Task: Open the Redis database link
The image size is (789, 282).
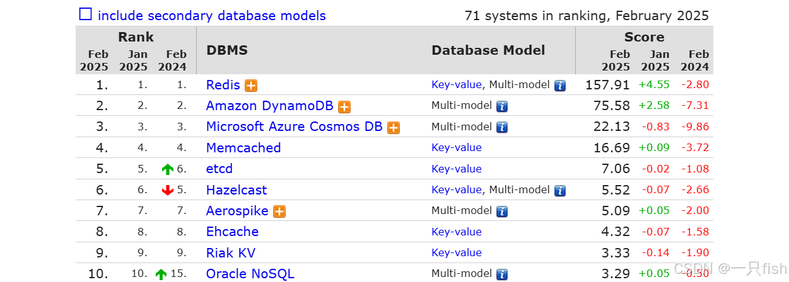Action: [x=223, y=85]
